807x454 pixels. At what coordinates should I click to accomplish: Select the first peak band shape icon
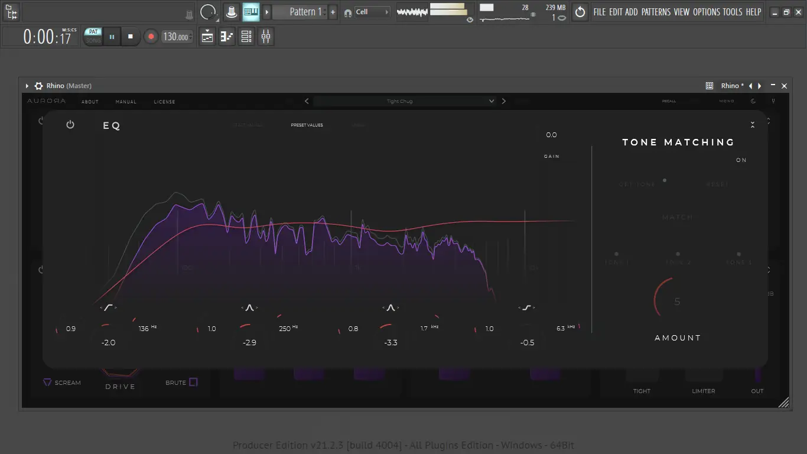point(249,307)
